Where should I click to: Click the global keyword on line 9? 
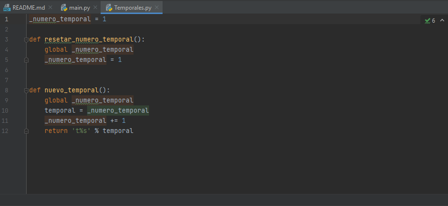[56, 100]
